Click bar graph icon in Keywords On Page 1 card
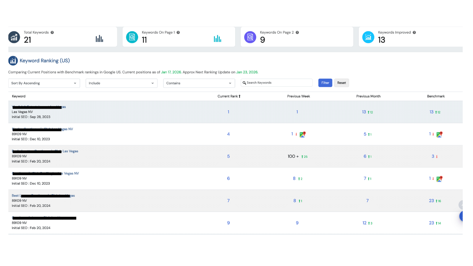This screenshot has height=266, width=473. click(x=218, y=39)
